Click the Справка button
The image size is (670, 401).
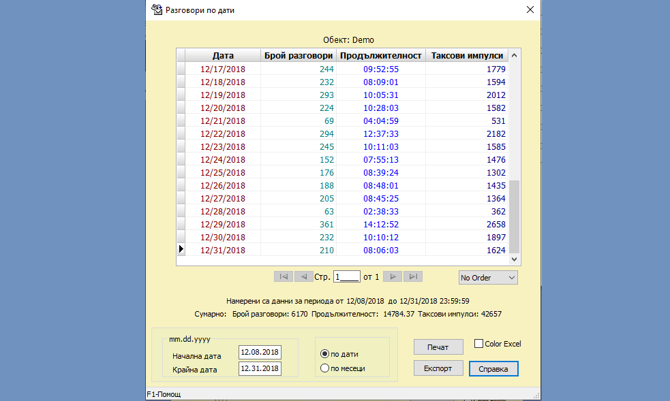493,368
